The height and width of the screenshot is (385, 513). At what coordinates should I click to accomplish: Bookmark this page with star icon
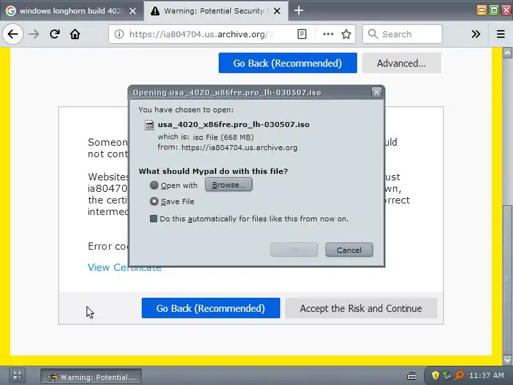tap(346, 34)
